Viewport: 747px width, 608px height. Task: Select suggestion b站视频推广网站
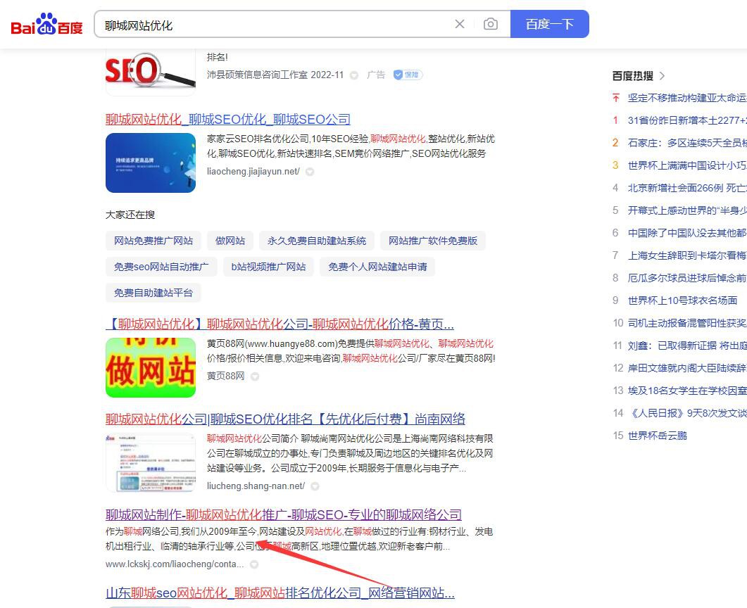[x=269, y=267]
